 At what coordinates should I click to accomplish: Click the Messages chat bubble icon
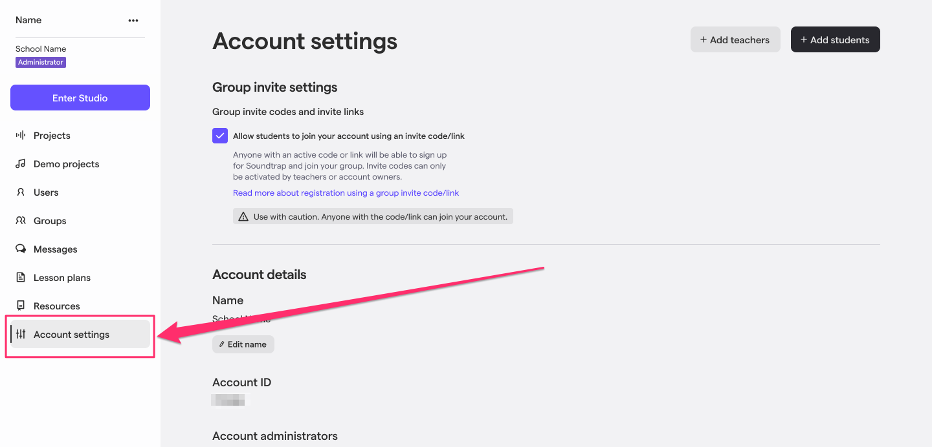coord(21,249)
